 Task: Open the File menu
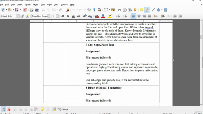point(1,5)
